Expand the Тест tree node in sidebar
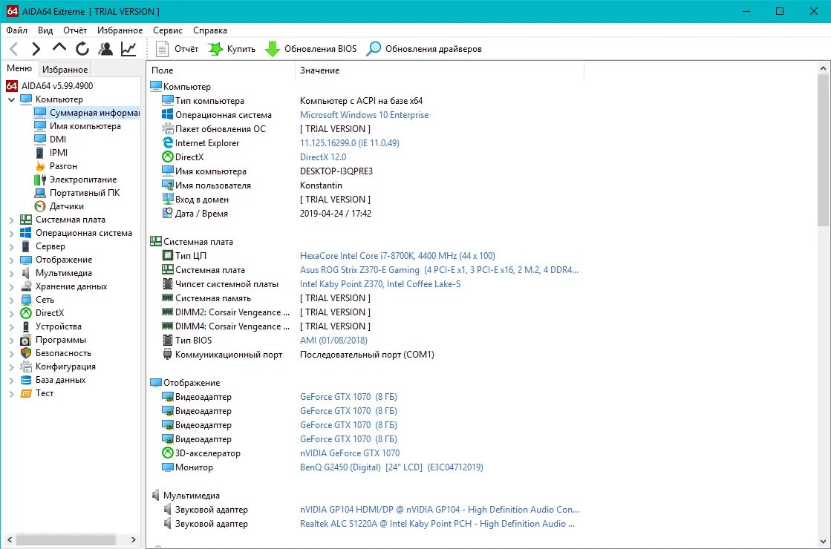Screen dimensions: 831x549 coord(11,393)
